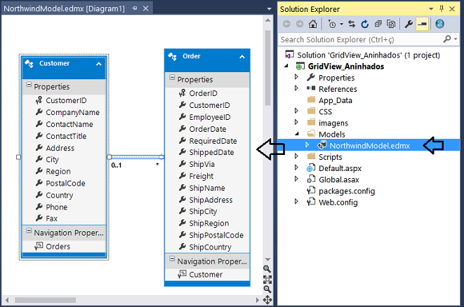The image size is (464, 307).
Task: Collapse the GridView_Aninhados project node
Action: coord(286,66)
